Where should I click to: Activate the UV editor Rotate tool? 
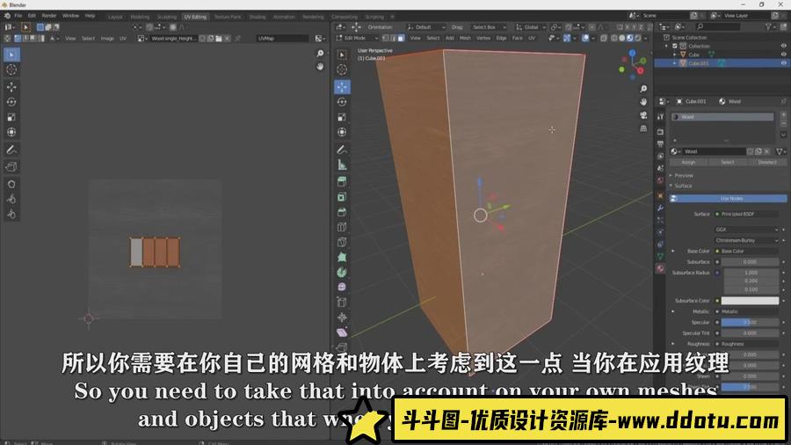pos(11,102)
